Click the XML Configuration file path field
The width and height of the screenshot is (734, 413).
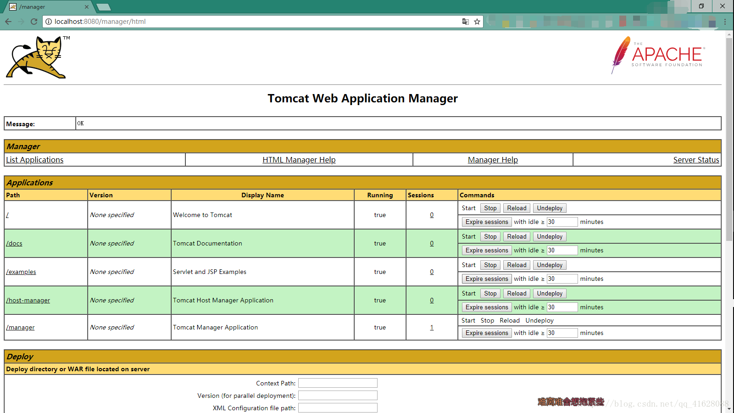tap(338, 408)
